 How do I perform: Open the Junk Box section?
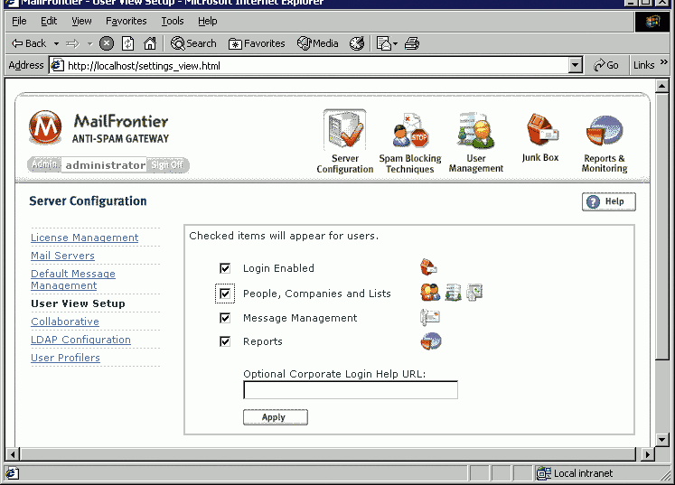(540, 137)
